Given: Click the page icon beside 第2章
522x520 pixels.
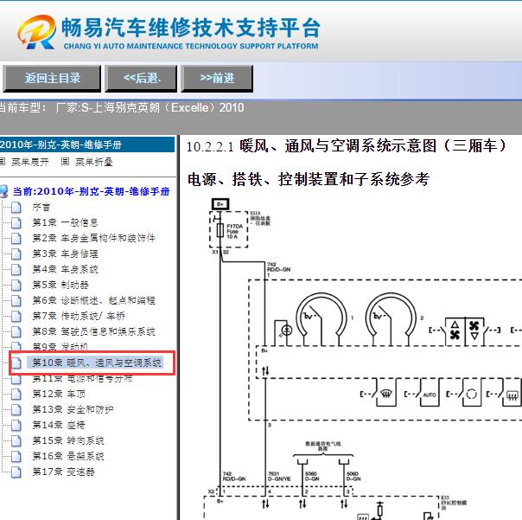Looking at the screenshot, I should (x=16, y=238).
